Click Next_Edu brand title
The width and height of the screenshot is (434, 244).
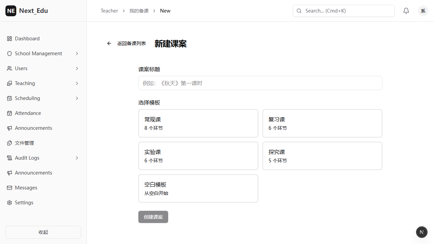point(34,11)
